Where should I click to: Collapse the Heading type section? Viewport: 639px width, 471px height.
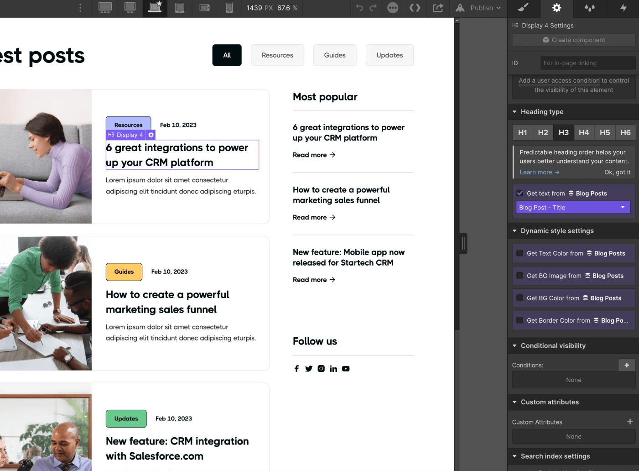click(514, 112)
